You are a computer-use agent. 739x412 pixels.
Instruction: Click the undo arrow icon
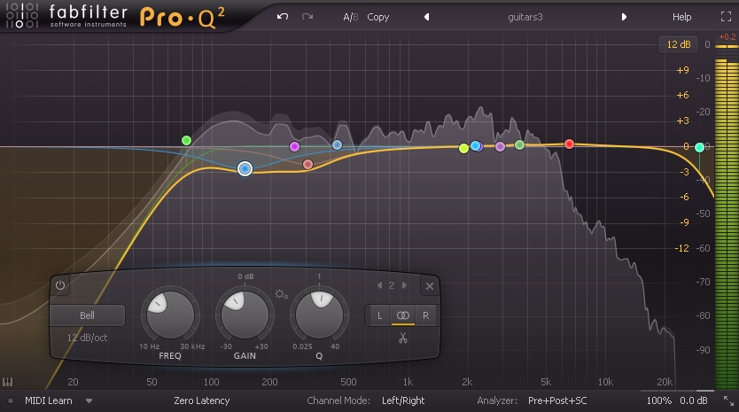click(283, 17)
